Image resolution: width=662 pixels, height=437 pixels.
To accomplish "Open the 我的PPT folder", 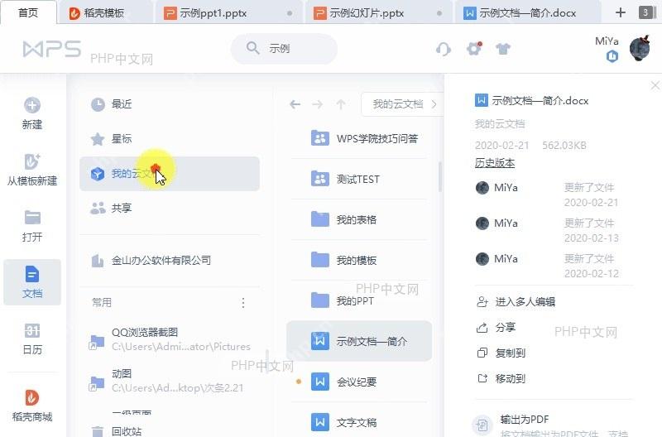I will point(359,300).
